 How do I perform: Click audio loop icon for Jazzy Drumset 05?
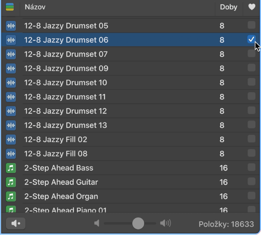[11, 26]
